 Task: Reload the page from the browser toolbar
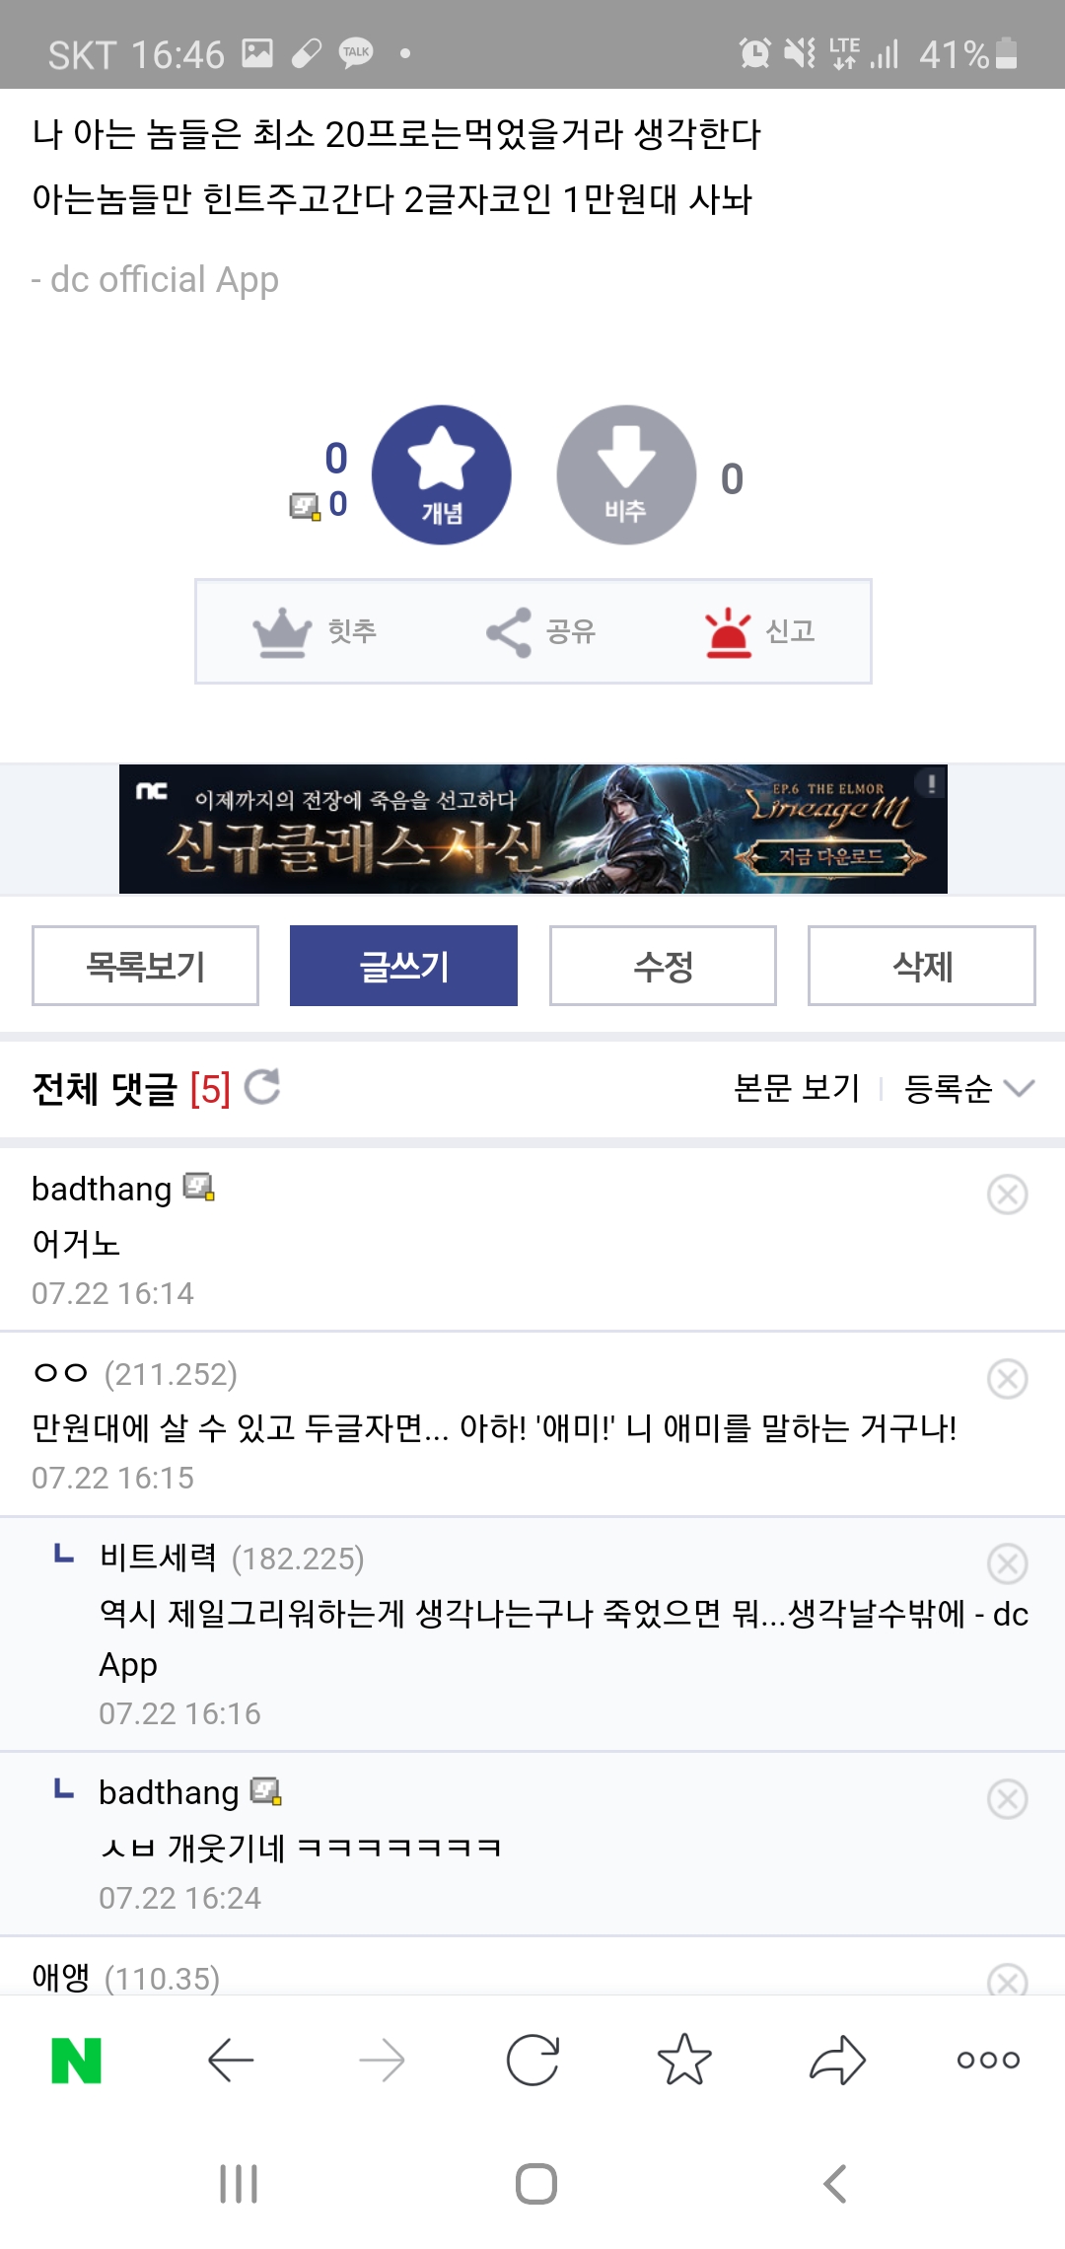[x=532, y=2060]
